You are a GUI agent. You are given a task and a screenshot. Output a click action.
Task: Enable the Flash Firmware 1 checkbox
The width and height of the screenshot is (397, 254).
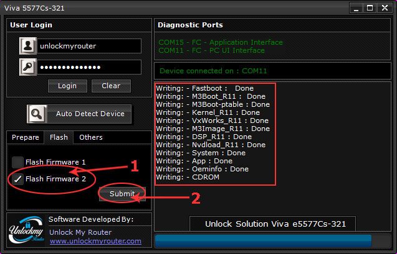pyautogui.click(x=17, y=162)
